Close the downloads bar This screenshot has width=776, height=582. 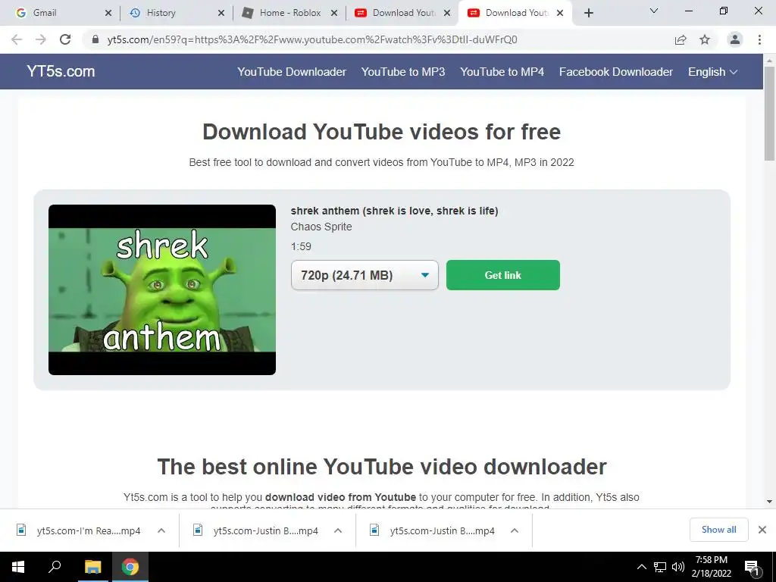pos(762,530)
